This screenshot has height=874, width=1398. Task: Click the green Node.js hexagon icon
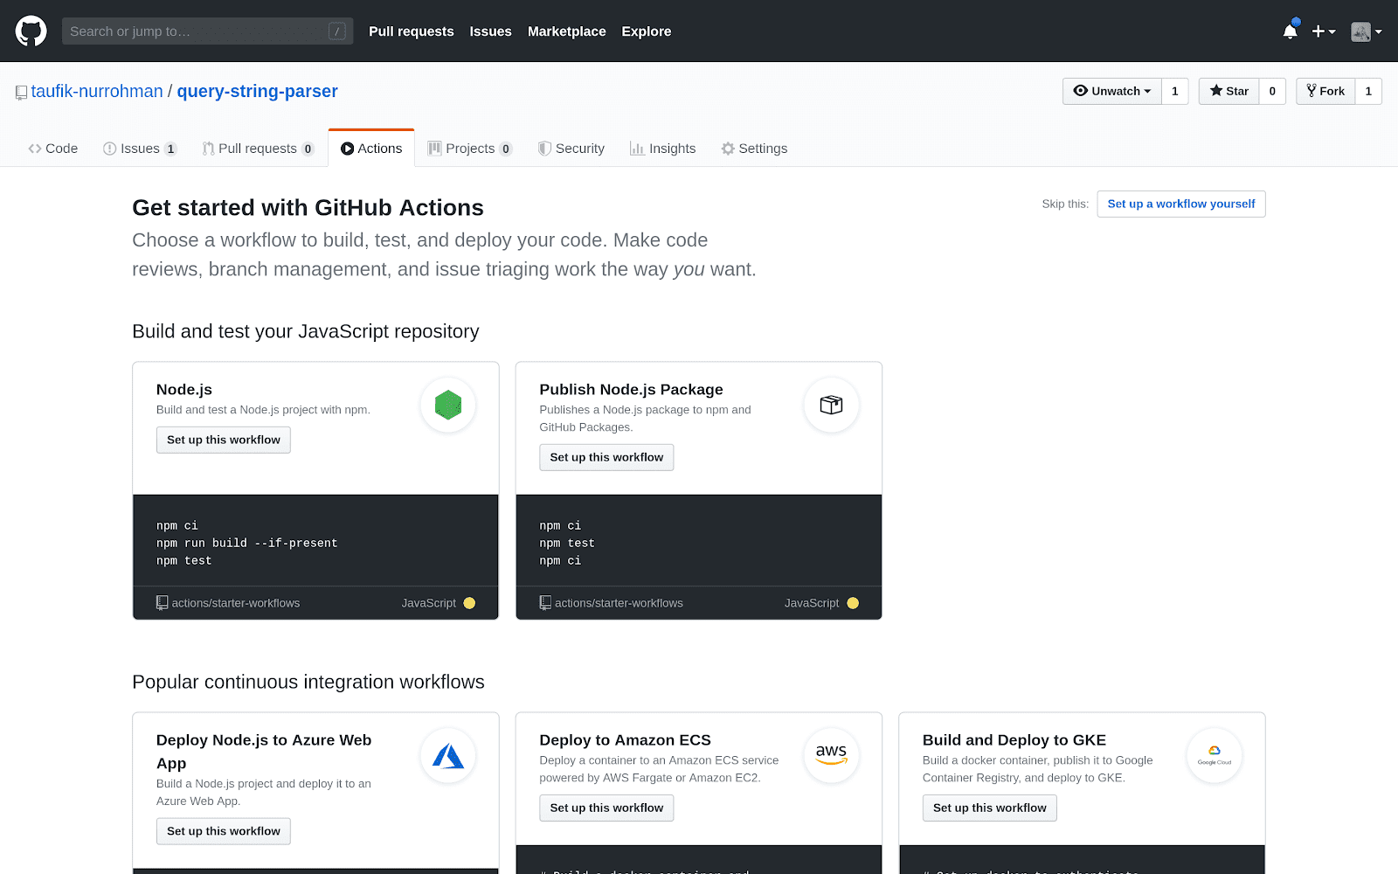click(448, 405)
